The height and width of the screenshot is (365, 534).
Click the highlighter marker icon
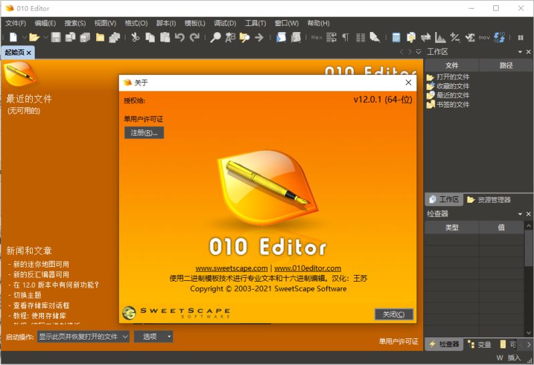point(375,37)
